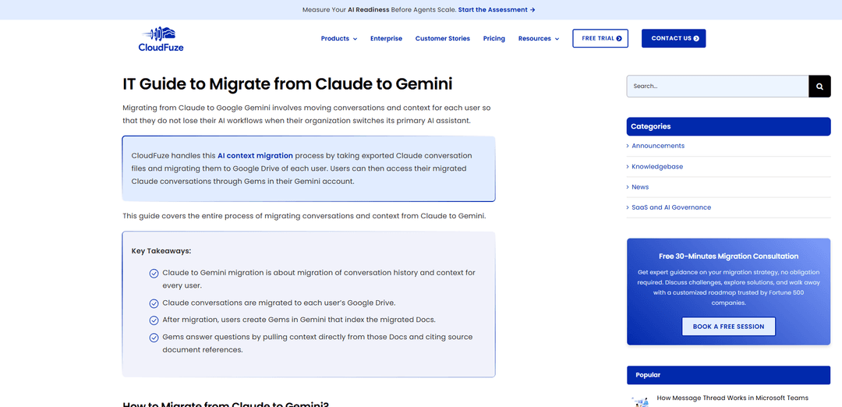Open the Announcements category
This screenshot has width=842, height=407.
click(658, 146)
